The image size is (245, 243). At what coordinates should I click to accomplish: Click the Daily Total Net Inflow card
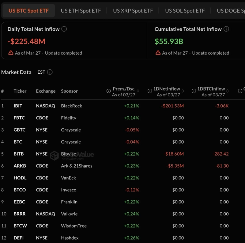coord(74,40)
